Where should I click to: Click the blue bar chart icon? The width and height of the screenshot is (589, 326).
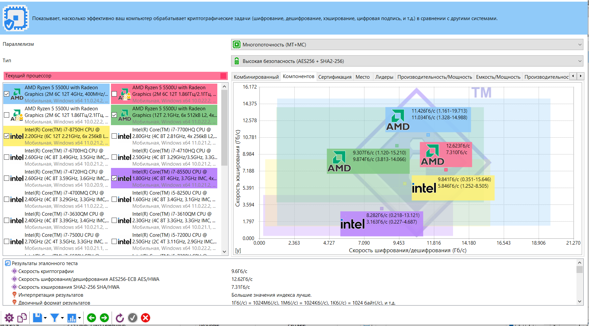coord(72,318)
